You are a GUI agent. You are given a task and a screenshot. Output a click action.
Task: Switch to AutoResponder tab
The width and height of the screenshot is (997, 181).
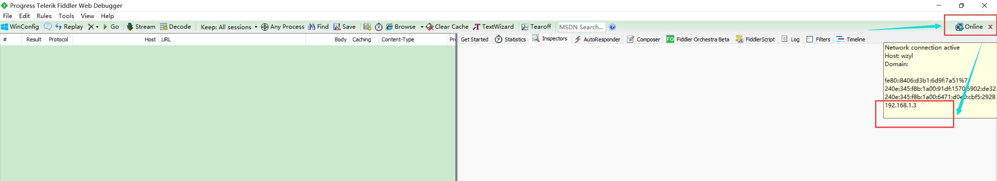click(597, 39)
